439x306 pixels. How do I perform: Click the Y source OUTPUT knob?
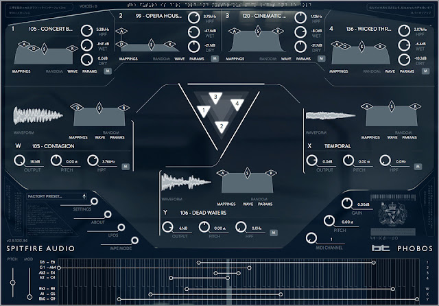pos(167,227)
